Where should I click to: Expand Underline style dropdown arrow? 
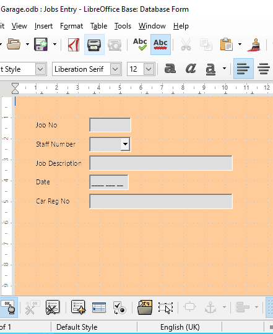coord(224,69)
